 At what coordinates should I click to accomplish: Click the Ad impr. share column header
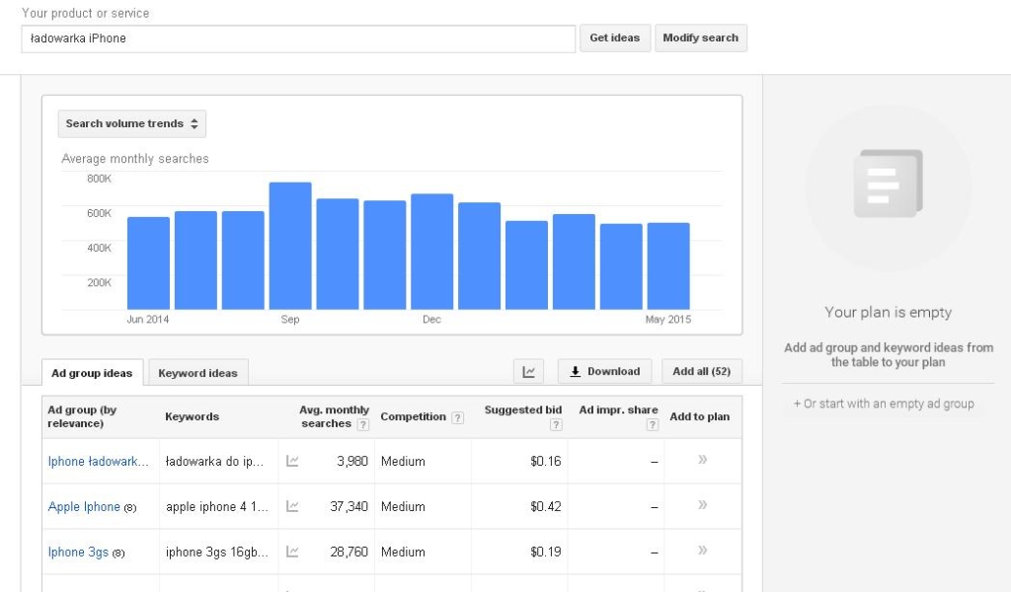pyautogui.click(x=618, y=409)
